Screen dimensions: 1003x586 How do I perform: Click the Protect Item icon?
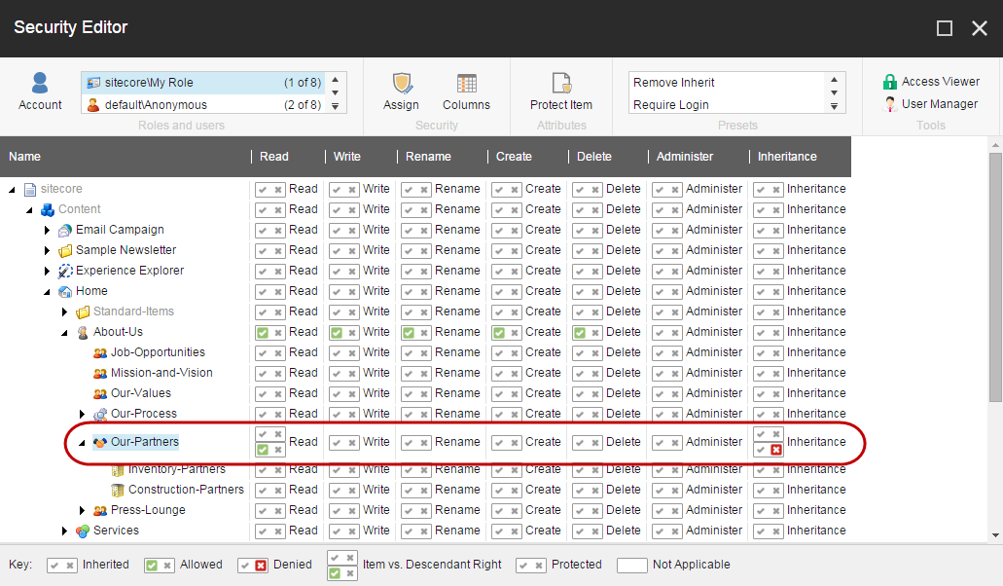560,84
